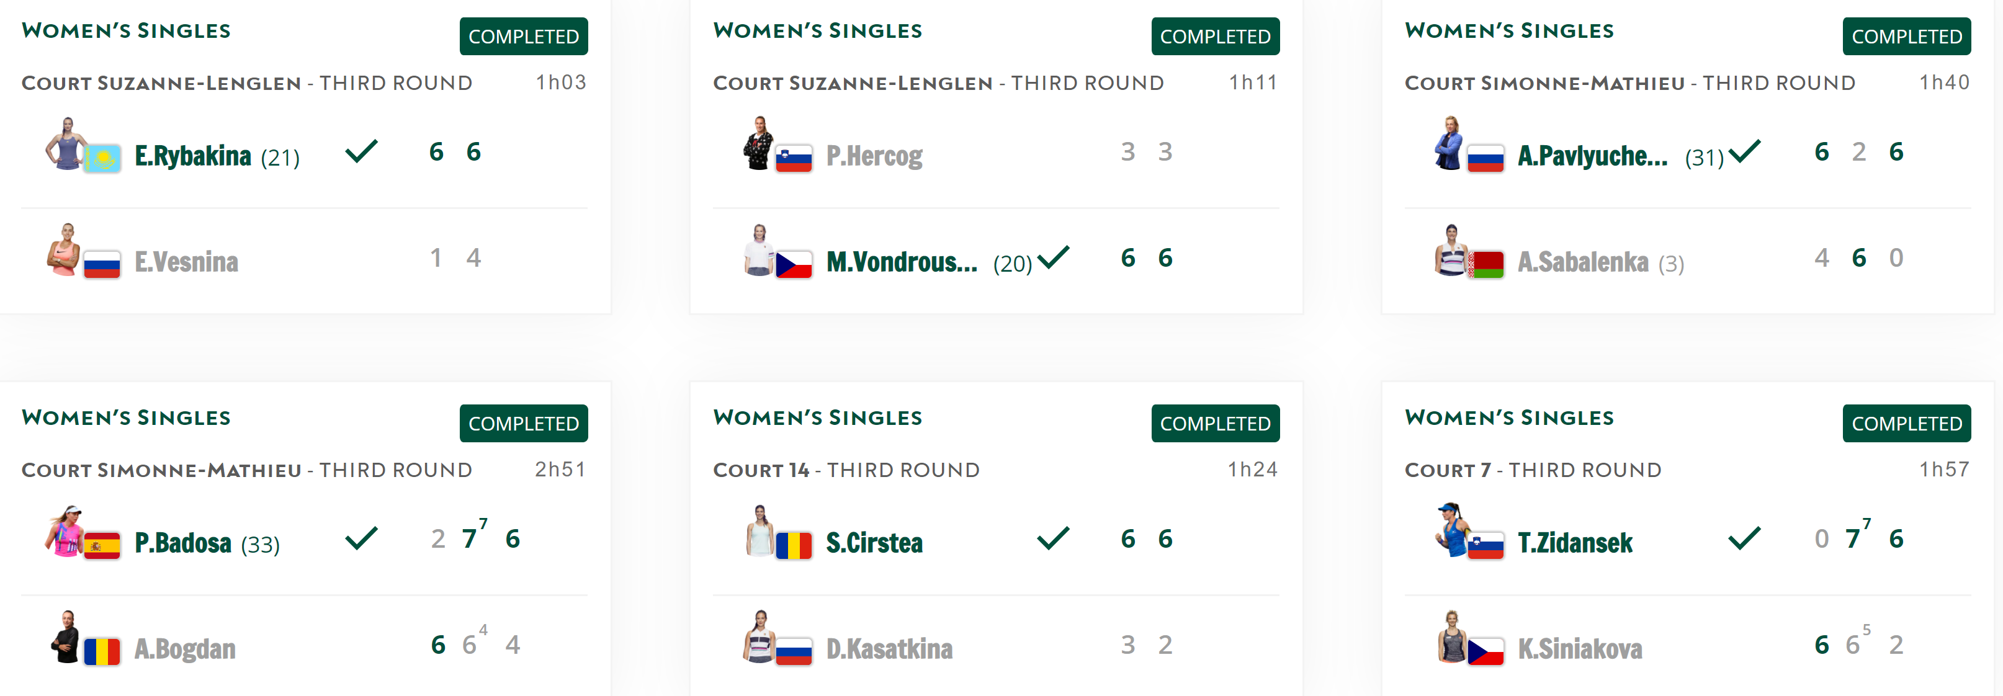Open P.Badosa player profile link
Viewport: 2003px width, 696px height.
click(x=182, y=542)
